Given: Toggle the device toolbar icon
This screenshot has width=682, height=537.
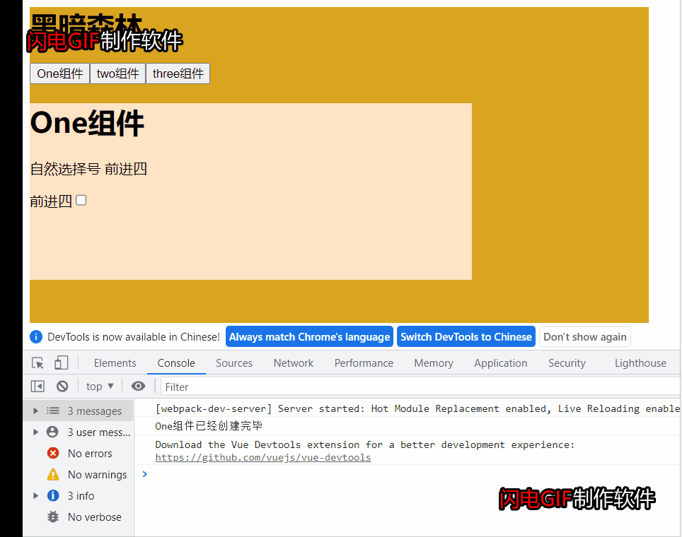Looking at the screenshot, I should pos(61,362).
